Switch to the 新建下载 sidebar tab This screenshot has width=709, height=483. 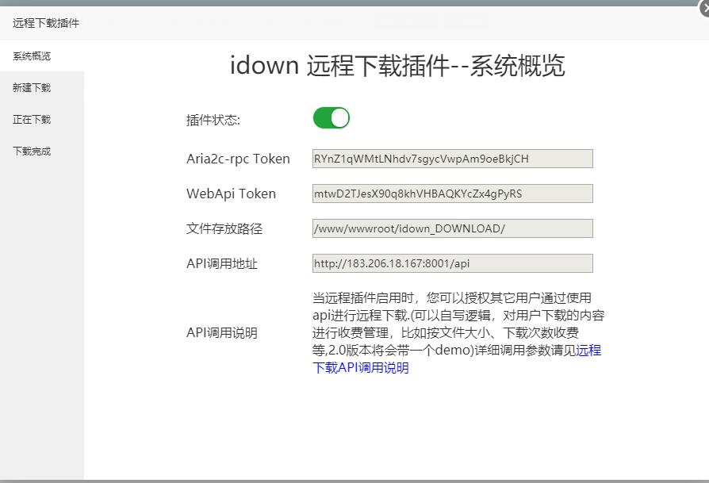coord(42,88)
